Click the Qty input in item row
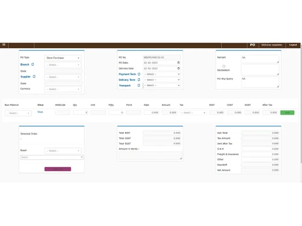 click(x=80, y=113)
